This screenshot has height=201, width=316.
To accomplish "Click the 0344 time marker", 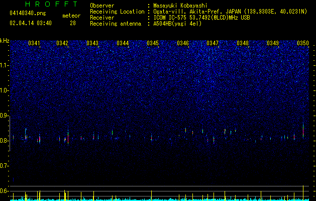I will (x=123, y=43).
